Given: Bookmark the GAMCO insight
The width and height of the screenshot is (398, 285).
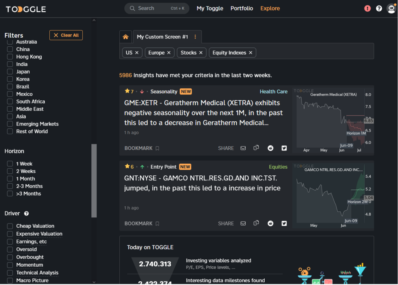Looking at the screenshot, I should pyautogui.click(x=142, y=224).
